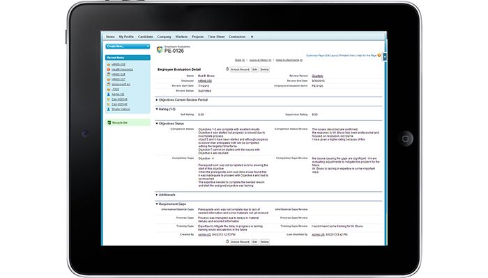This screenshot has height=278, width=488.
Task: Collapse the Rating (1-5) section
Action: point(157,109)
